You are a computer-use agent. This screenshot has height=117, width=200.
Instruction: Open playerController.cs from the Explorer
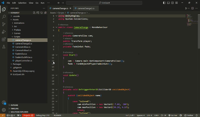click(23, 60)
